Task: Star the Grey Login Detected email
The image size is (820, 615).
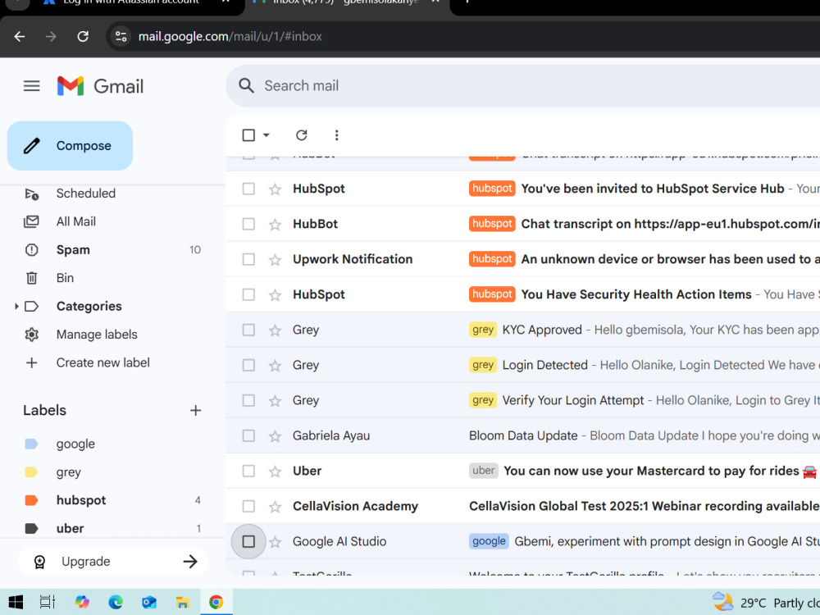Action: pos(275,365)
